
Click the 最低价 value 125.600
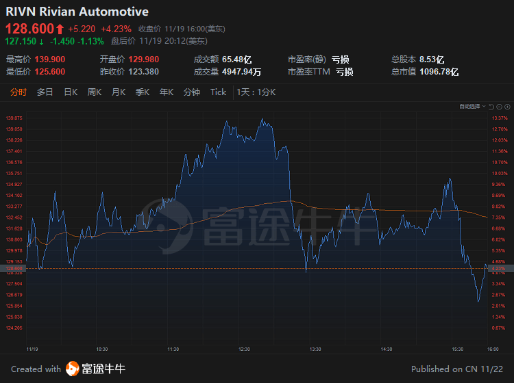[x=50, y=71]
